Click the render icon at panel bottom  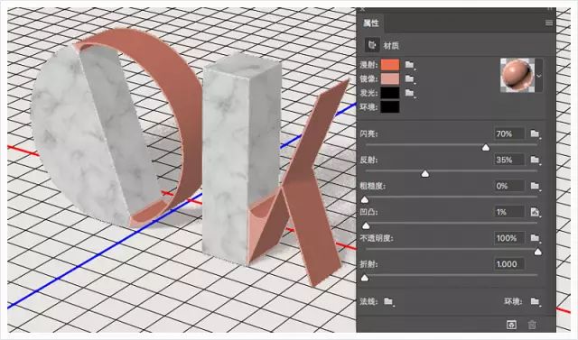point(511,325)
